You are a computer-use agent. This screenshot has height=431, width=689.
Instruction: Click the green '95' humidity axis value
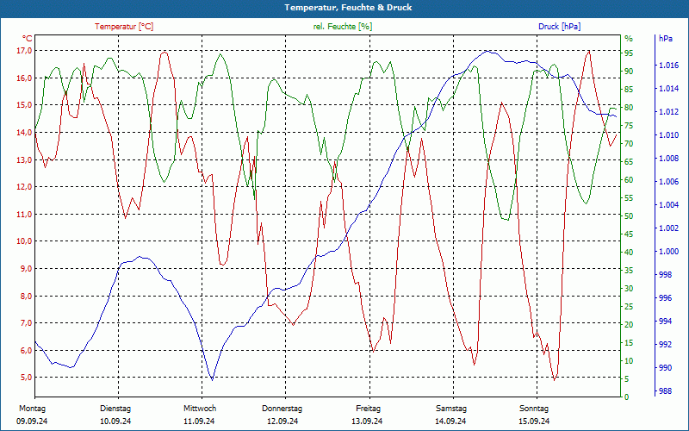[x=629, y=53]
